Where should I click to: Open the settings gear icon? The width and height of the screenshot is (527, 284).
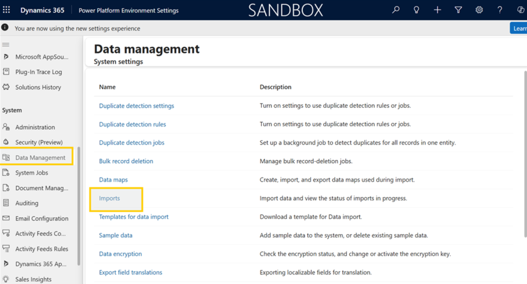coord(479,10)
